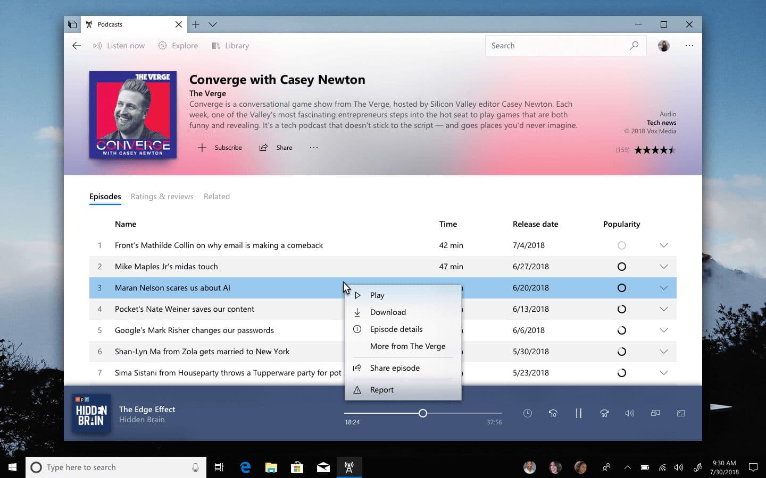Add a new tab with plus button
The height and width of the screenshot is (478, 766).
[196, 24]
